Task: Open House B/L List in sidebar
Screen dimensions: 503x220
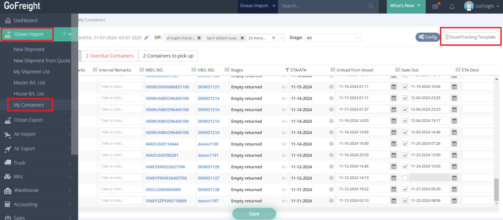Action: click(x=29, y=94)
